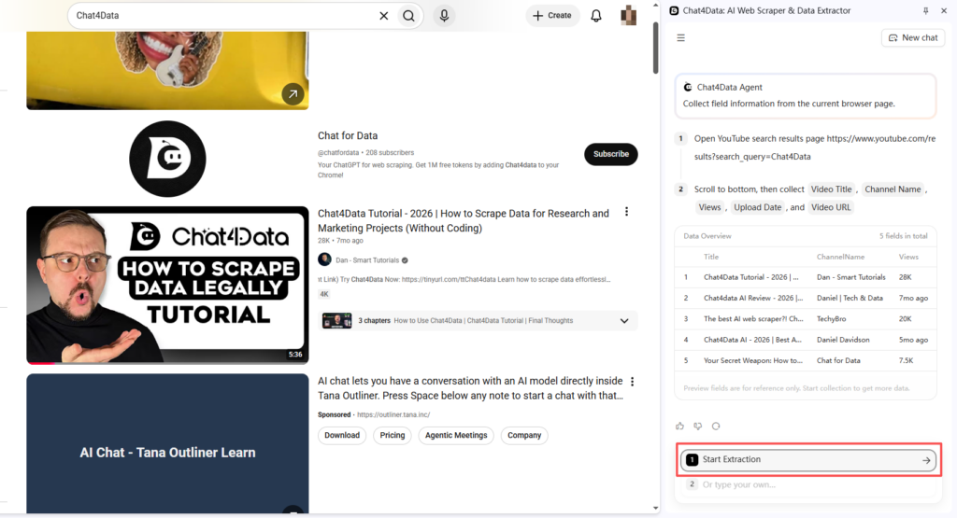957x518 pixels.
Task: Select row 3 The best AI web scraper cell
Action: point(753,318)
